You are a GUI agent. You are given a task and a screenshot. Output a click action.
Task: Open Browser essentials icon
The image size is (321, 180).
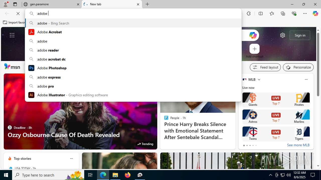click(x=294, y=13)
